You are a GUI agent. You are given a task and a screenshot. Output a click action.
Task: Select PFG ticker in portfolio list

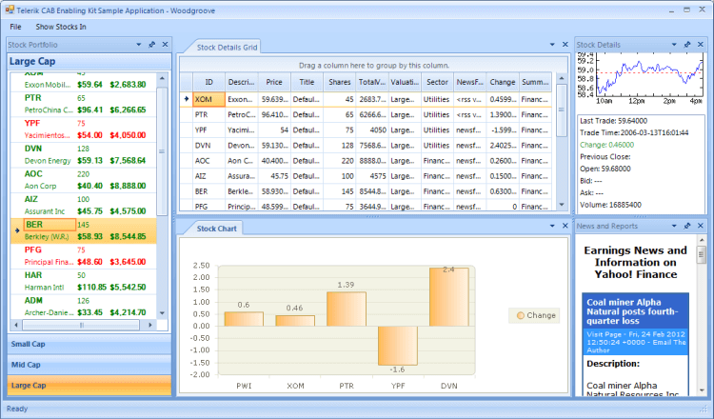tap(32, 250)
